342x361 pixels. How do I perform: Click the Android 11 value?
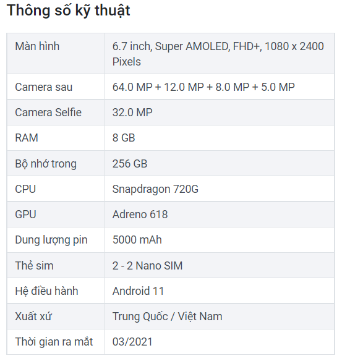pyautogui.click(x=138, y=291)
